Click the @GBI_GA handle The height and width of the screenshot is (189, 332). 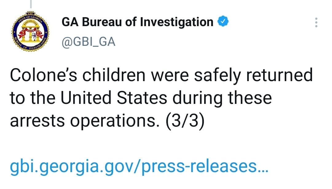(x=89, y=42)
